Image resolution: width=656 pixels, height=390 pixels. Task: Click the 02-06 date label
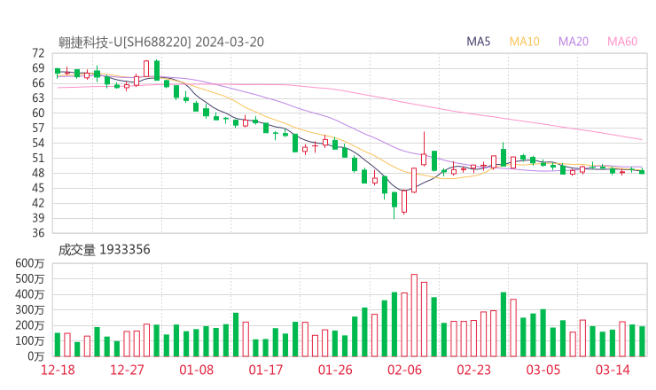pos(404,370)
